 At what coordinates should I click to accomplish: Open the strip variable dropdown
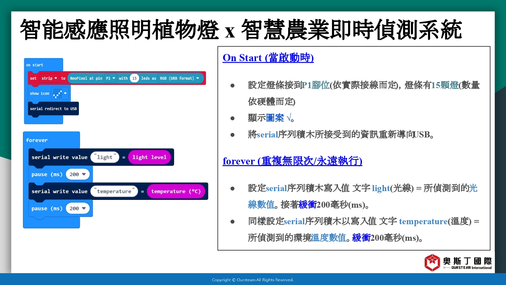49,78
